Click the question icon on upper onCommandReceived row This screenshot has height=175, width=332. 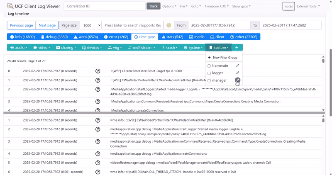click(98, 102)
